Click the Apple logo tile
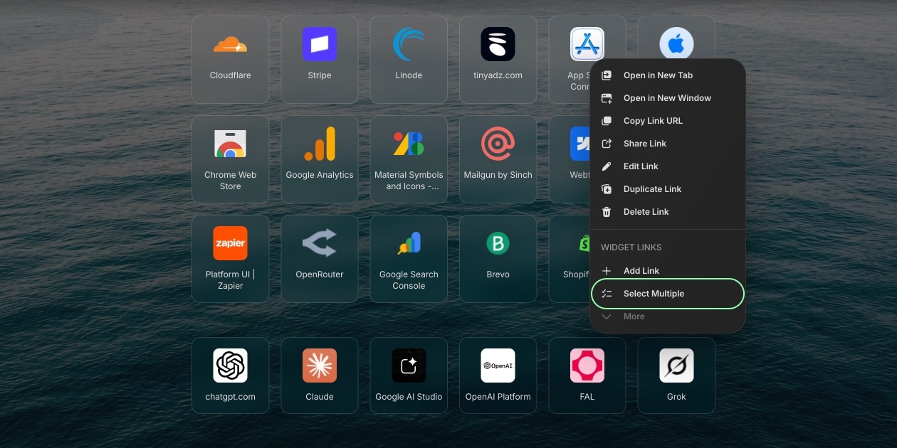This screenshot has width=897, height=448. 676,38
